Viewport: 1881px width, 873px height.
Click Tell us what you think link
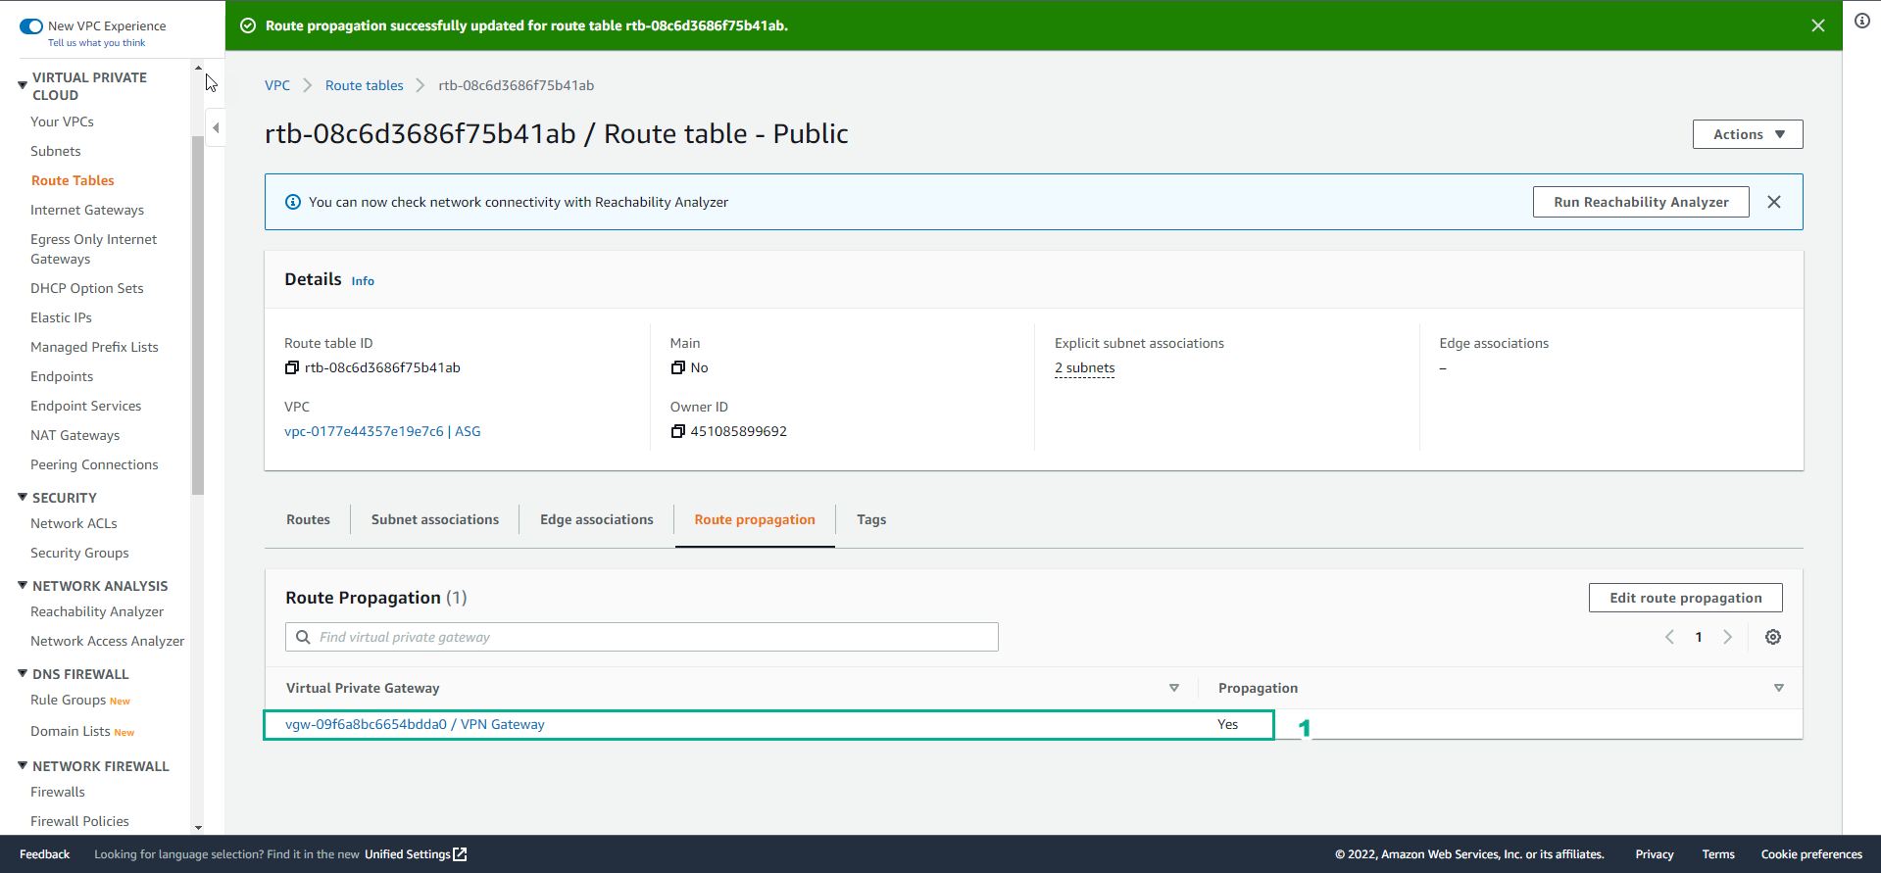pos(96,43)
